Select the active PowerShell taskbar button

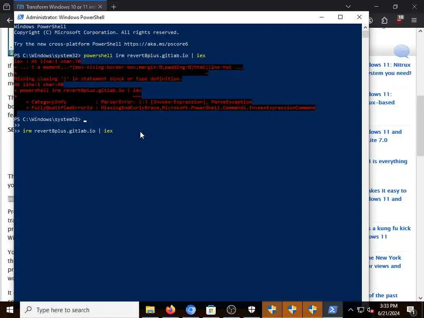coord(332,310)
